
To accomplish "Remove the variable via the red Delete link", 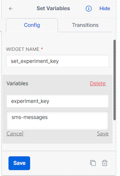I will [98, 83].
